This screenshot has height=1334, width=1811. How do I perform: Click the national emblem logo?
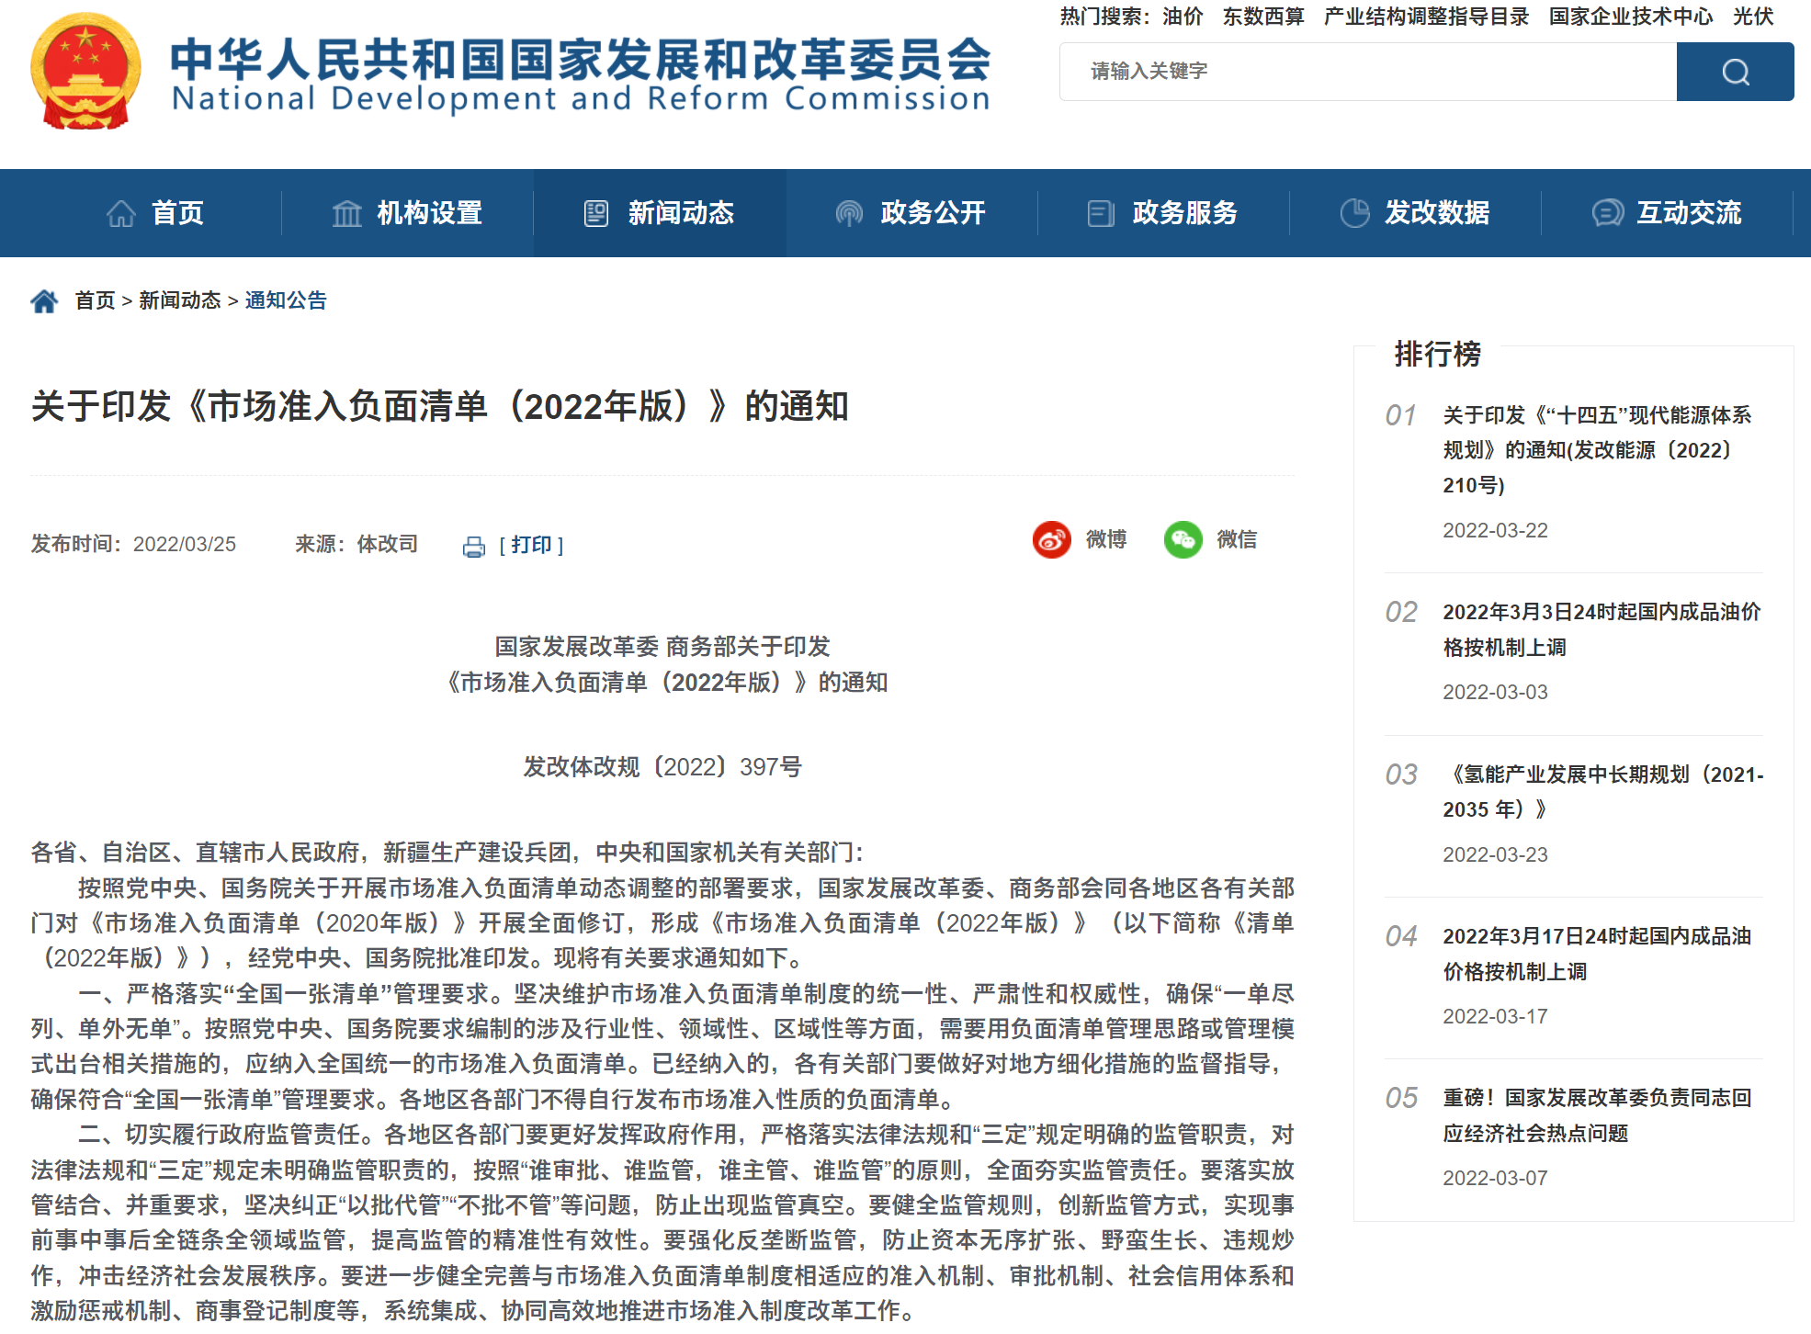(x=85, y=72)
